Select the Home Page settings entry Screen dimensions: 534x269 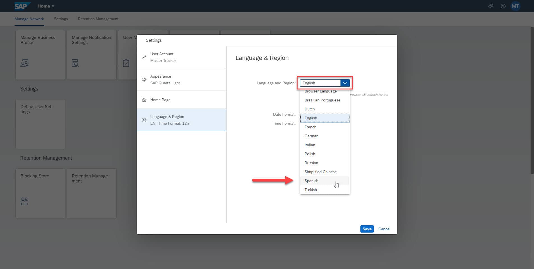click(181, 100)
